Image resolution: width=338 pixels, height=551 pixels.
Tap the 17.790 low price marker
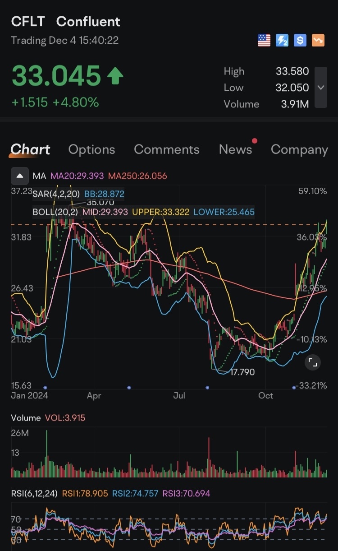point(242,372)
